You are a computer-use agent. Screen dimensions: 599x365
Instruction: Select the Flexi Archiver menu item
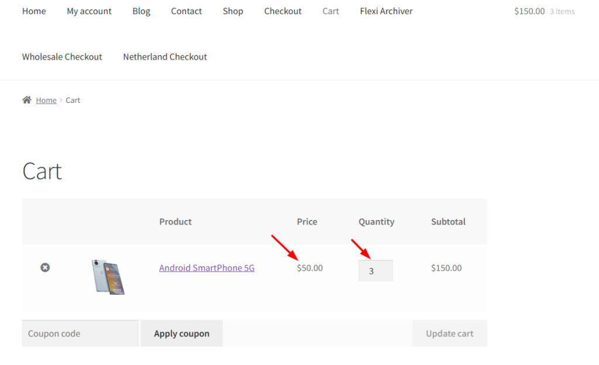click(x=385, y=11)
